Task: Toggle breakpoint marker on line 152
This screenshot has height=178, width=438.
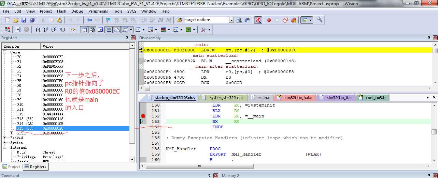Action: click(x=143, y=116)
